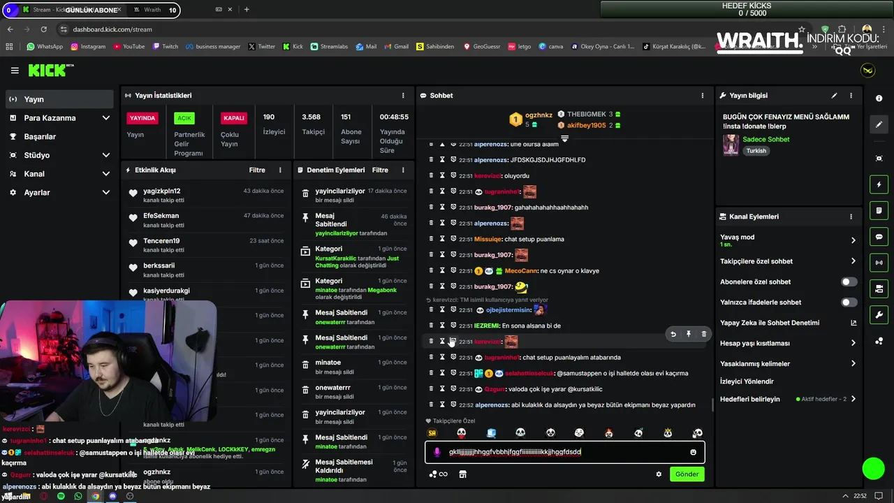Viewport: 894px width, 503px height.
Task: Open the WhatsApp bookmark
Action: 45,47
